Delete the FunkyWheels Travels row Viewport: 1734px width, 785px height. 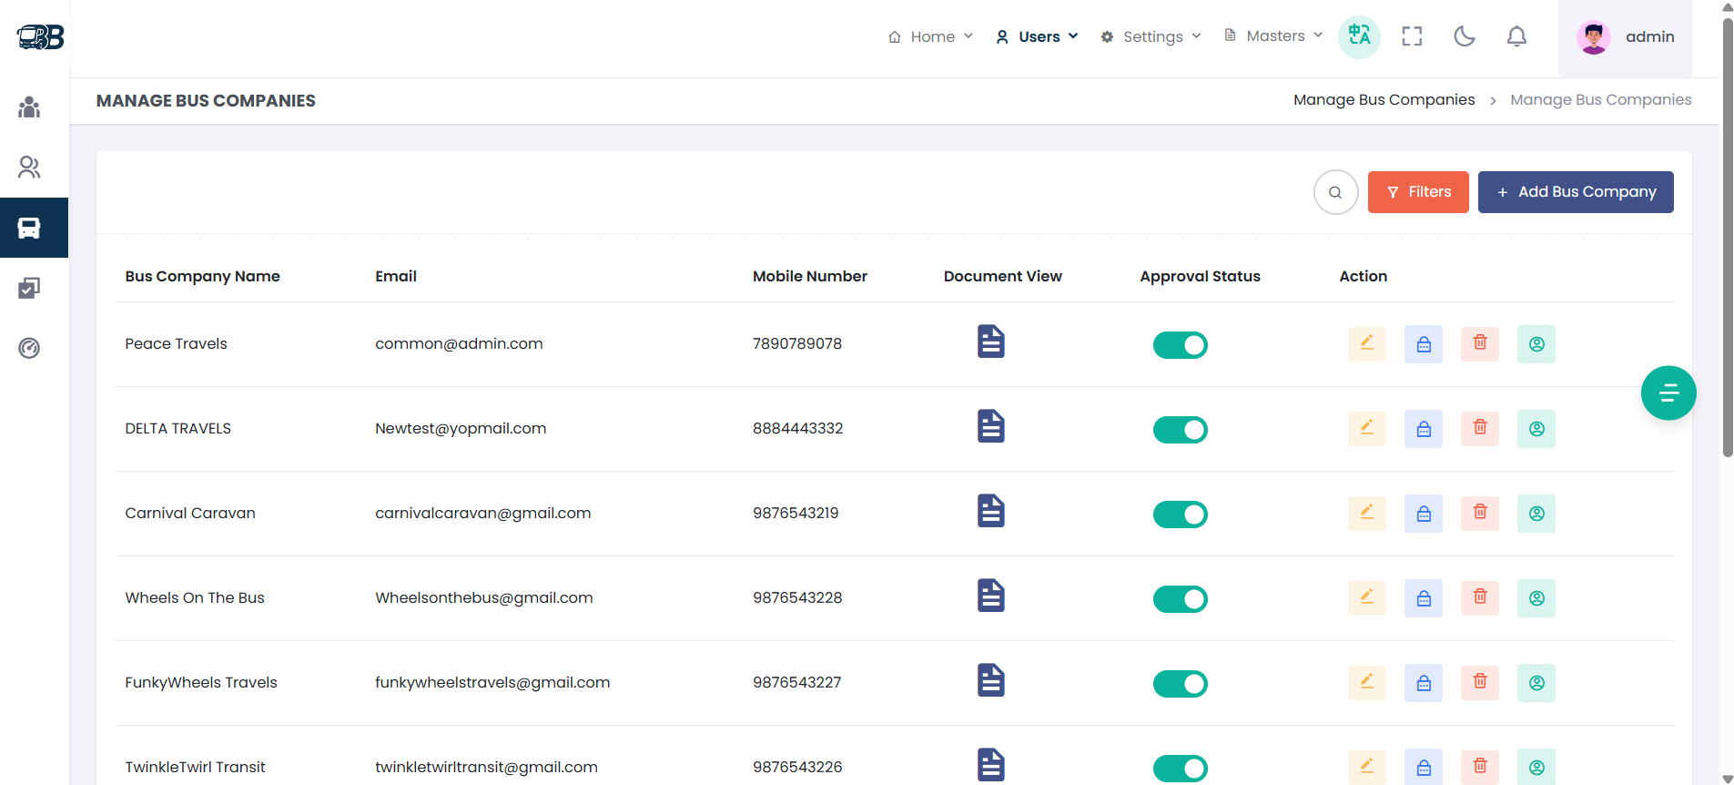(1480, 683)
